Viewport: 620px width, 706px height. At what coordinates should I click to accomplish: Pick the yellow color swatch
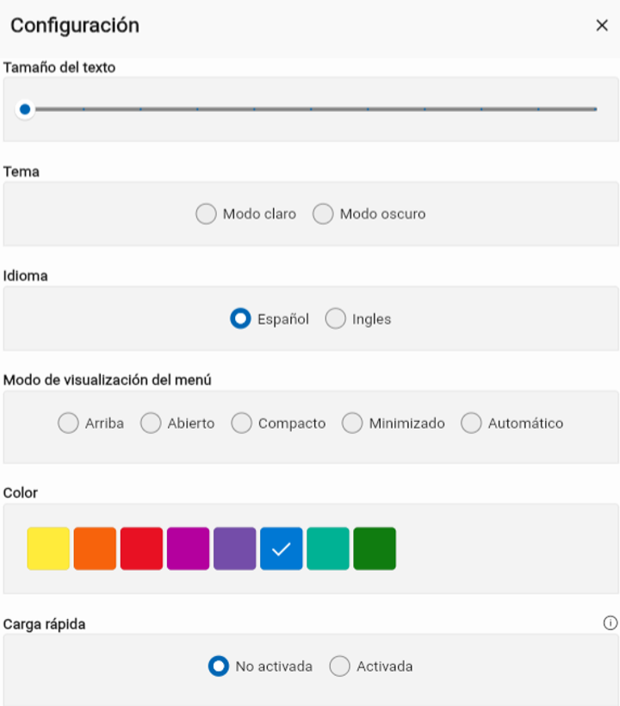point(48,548)
